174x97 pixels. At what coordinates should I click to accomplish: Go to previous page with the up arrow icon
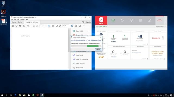[34, 26]
